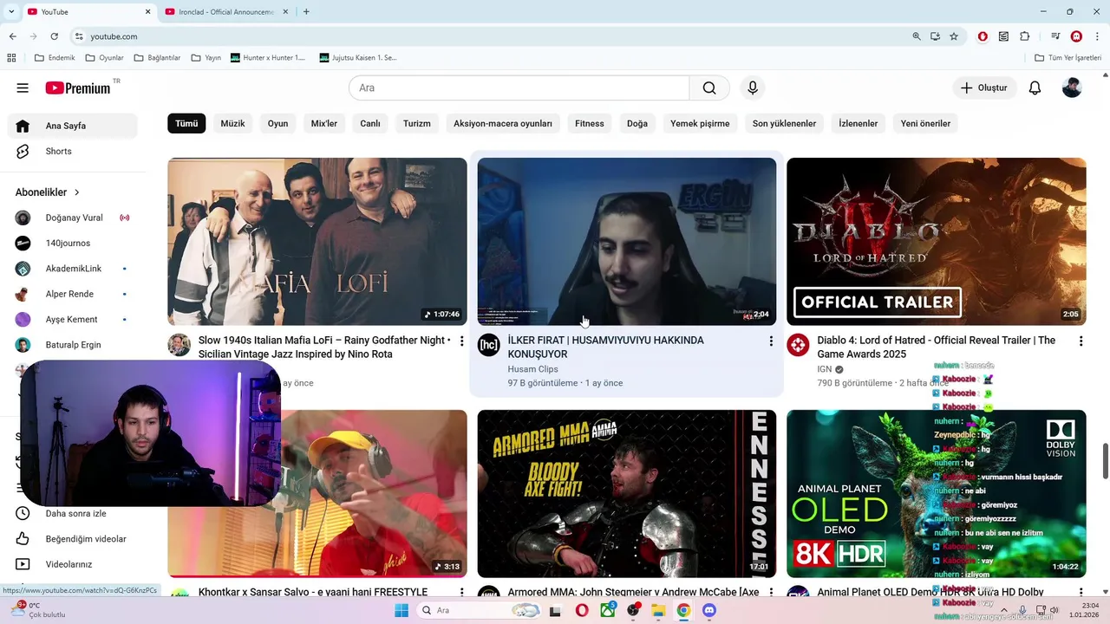Open the account avatar menu

coord(1072,88)
